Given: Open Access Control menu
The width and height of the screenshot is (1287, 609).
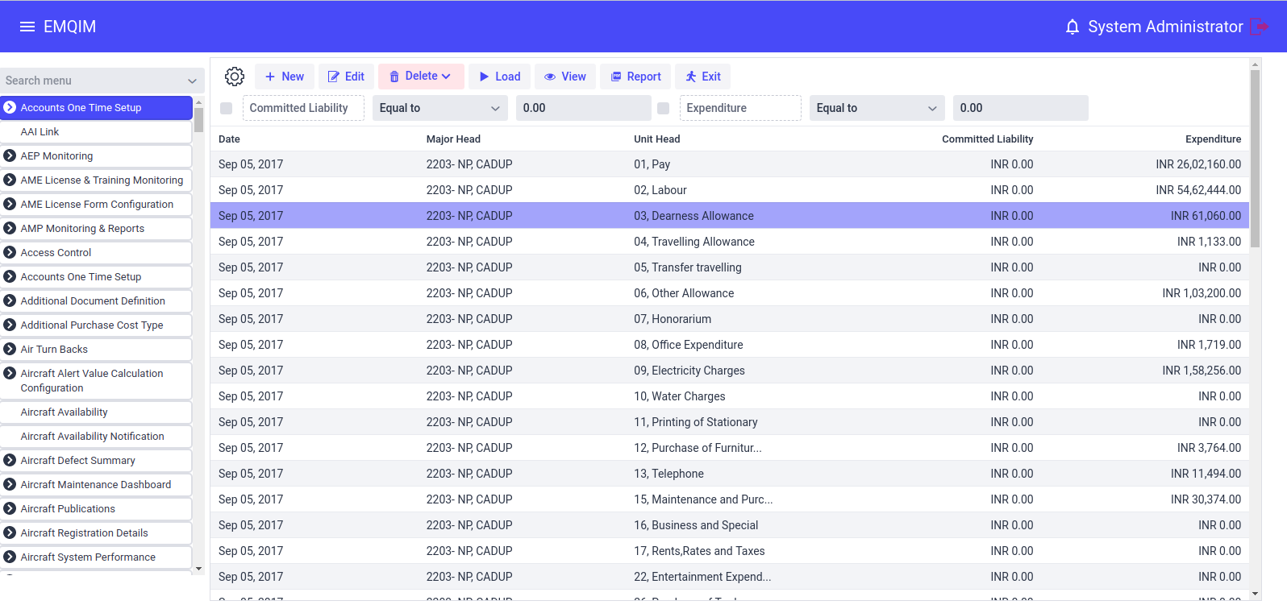Looking at the screenshot, I should (x=96, y=252).
